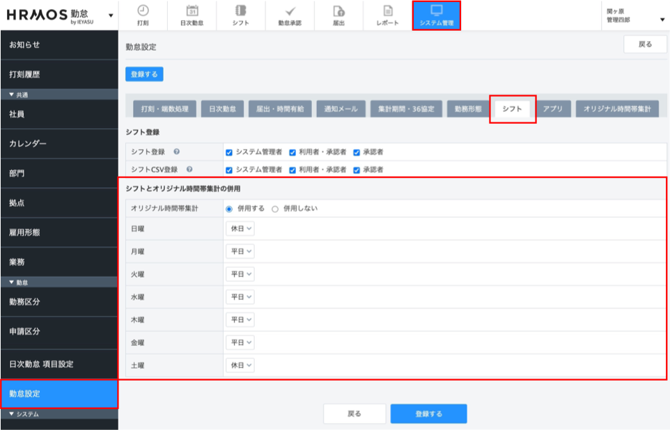Open the 金曜 day type dropdown
Screen dimensions: 670x430
[240, 342]
